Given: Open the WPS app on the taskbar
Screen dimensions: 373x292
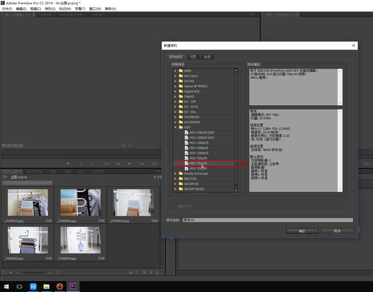Looking at the screenshot, I should tap(33, 286).
